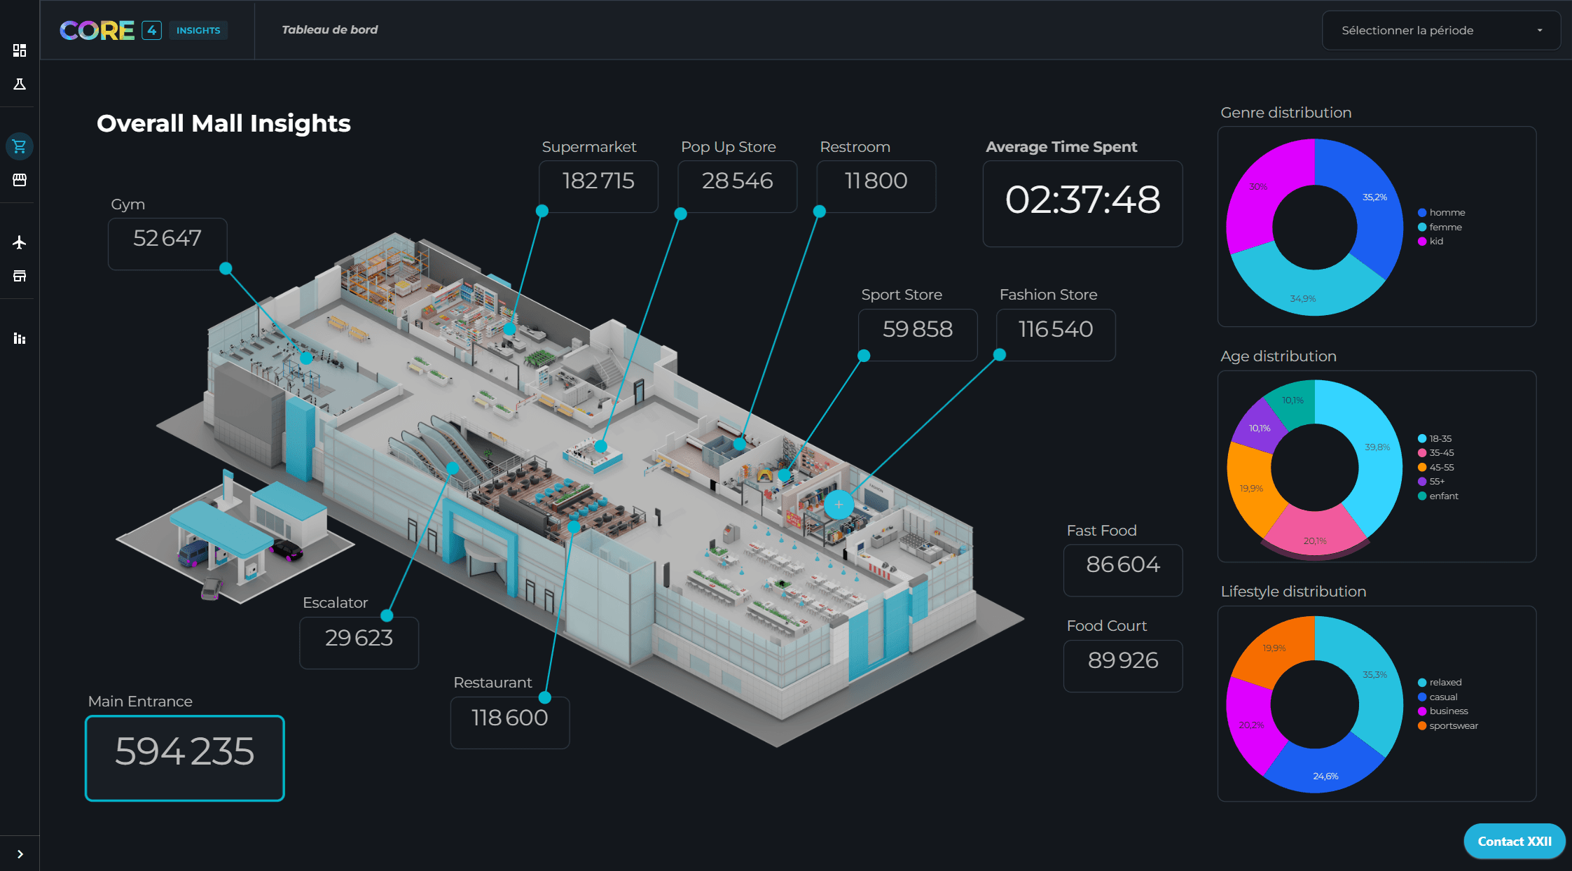Click the period selector dropdown arrow
This screenshot has width=1572, height=871.
coord(1540,30)
